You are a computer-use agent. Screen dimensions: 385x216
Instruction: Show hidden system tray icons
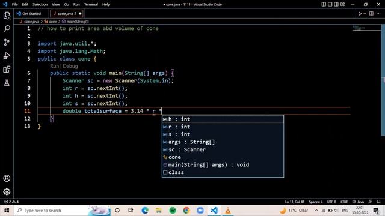tap(316, 211)
